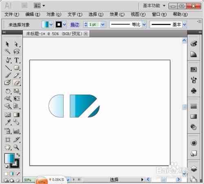Open the 视图(V) menu

click(x=138, y=14)
